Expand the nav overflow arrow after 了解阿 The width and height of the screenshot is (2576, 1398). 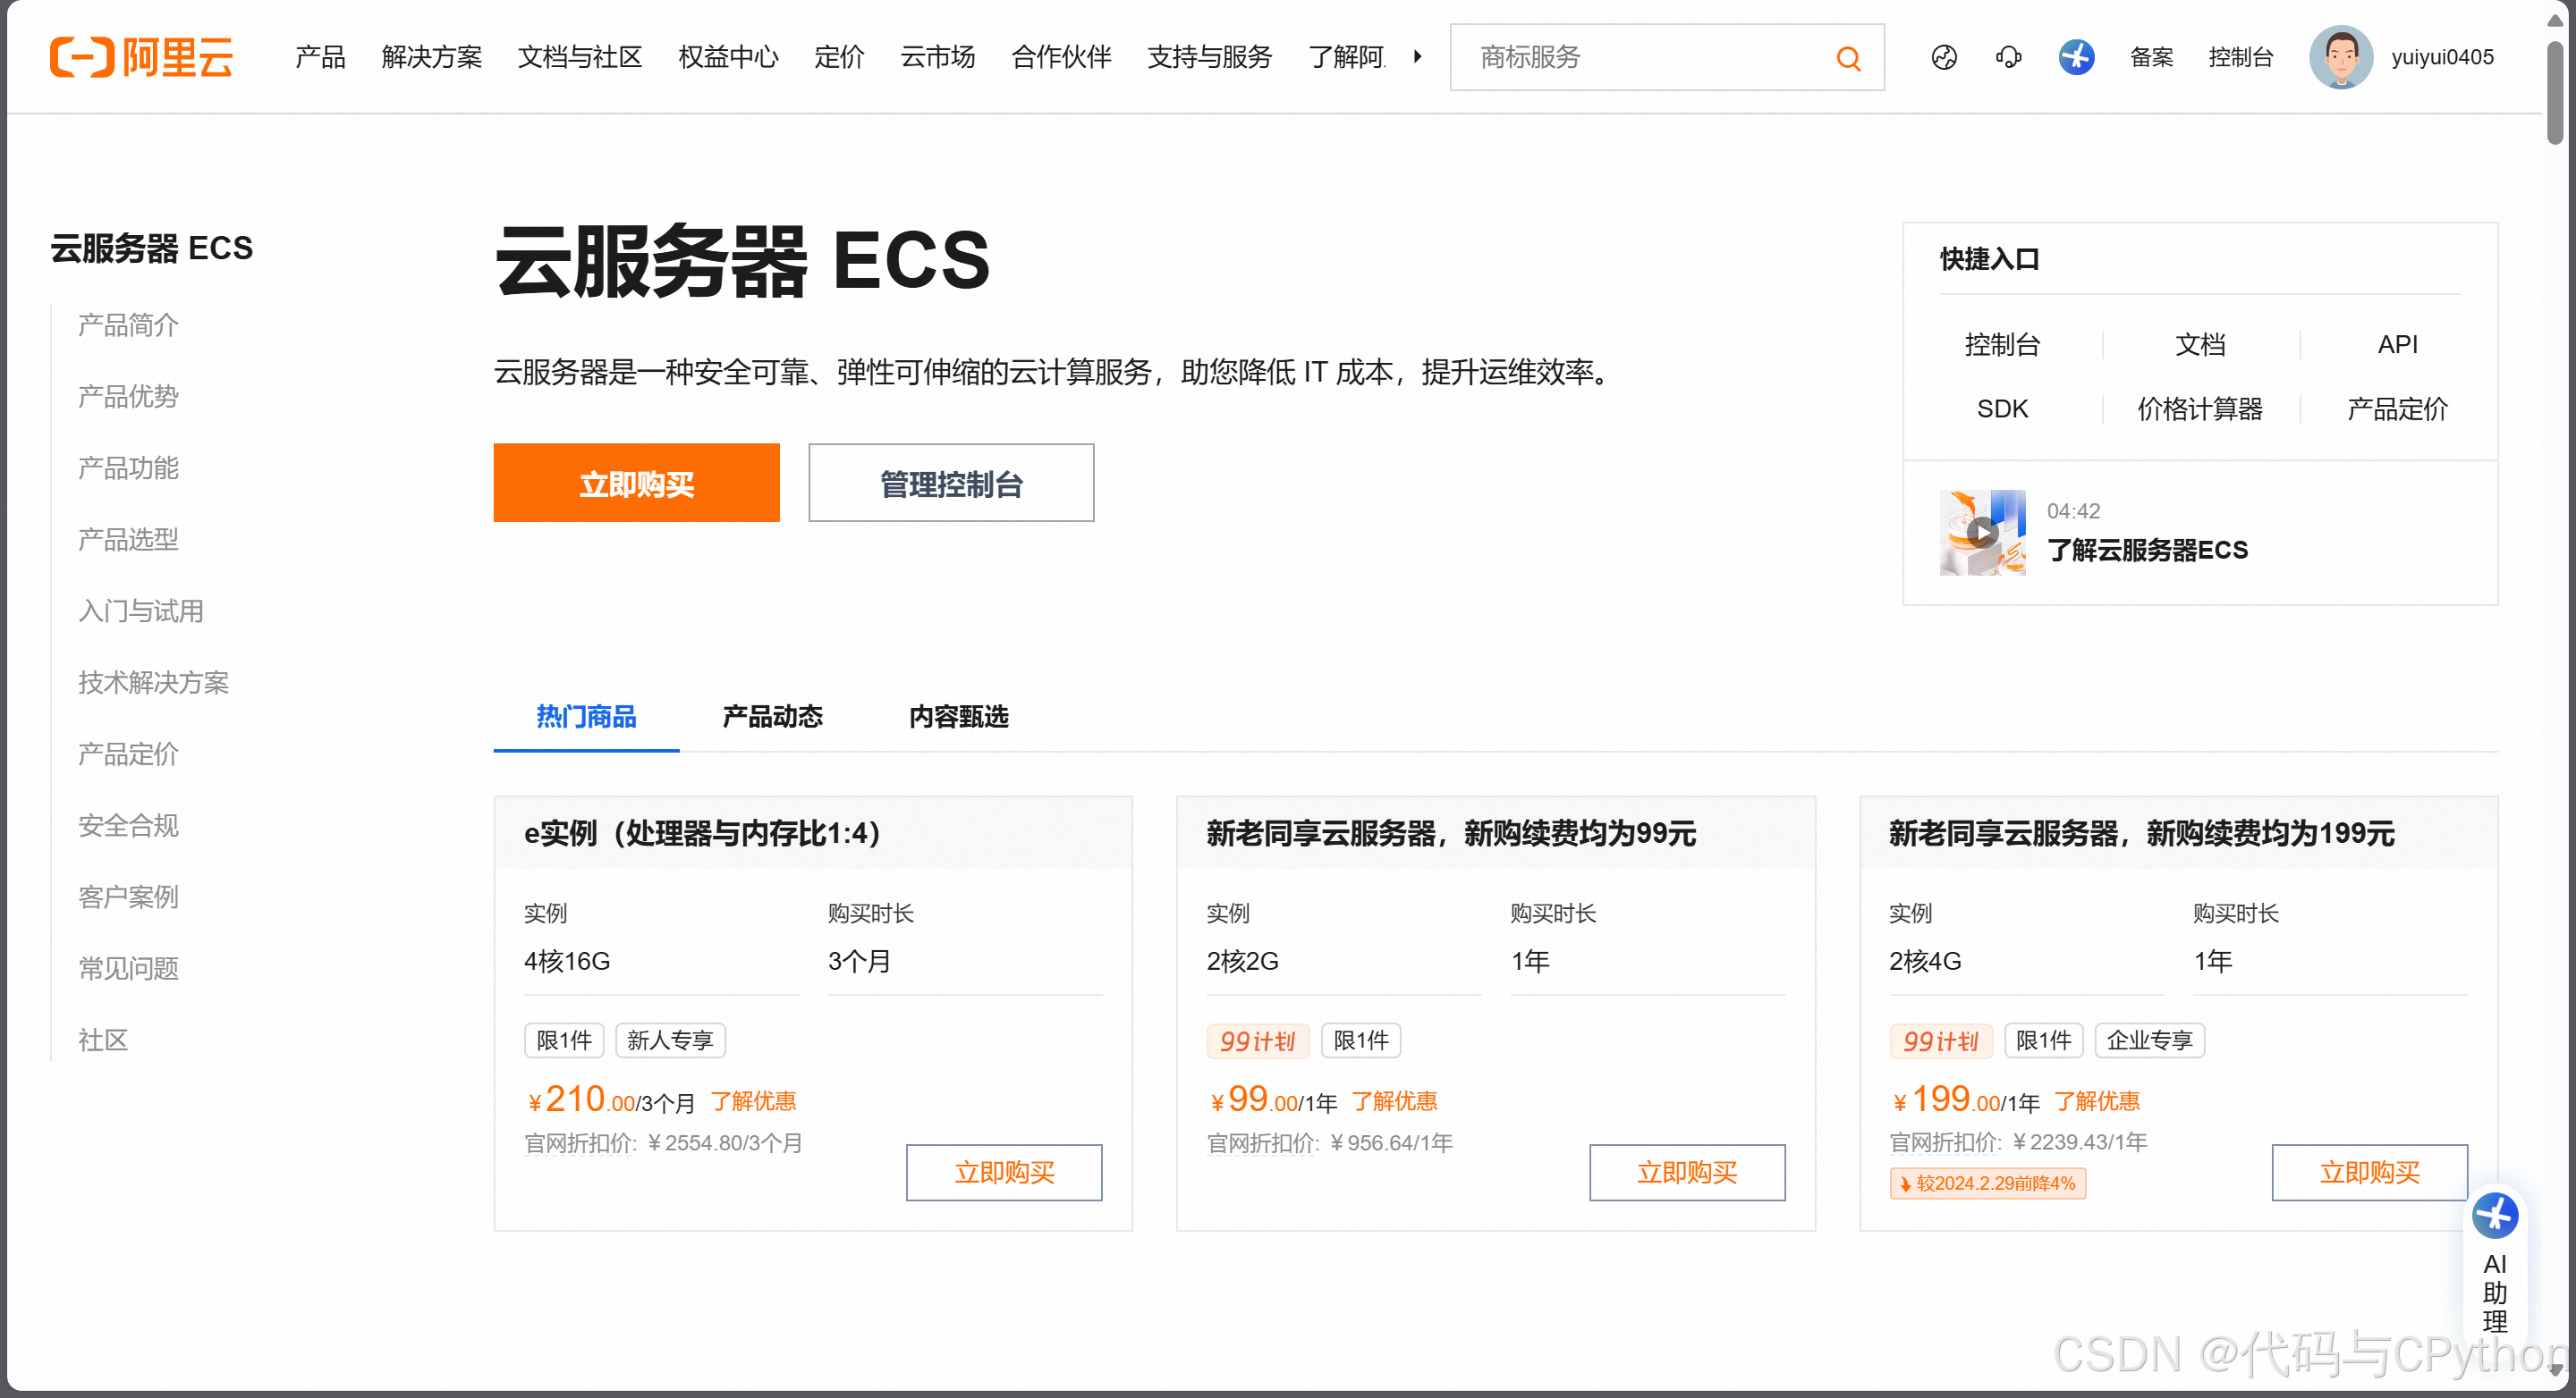coord(1417,57)
